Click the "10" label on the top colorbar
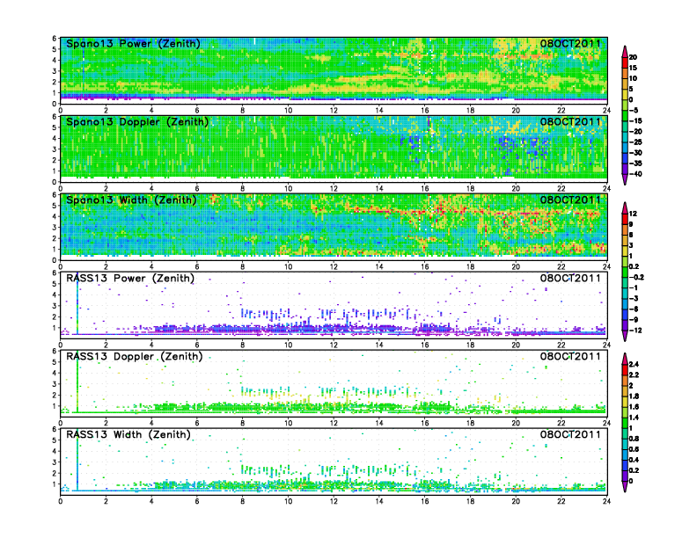The height and width of the screenshot is (538, 697). (633, 78)
